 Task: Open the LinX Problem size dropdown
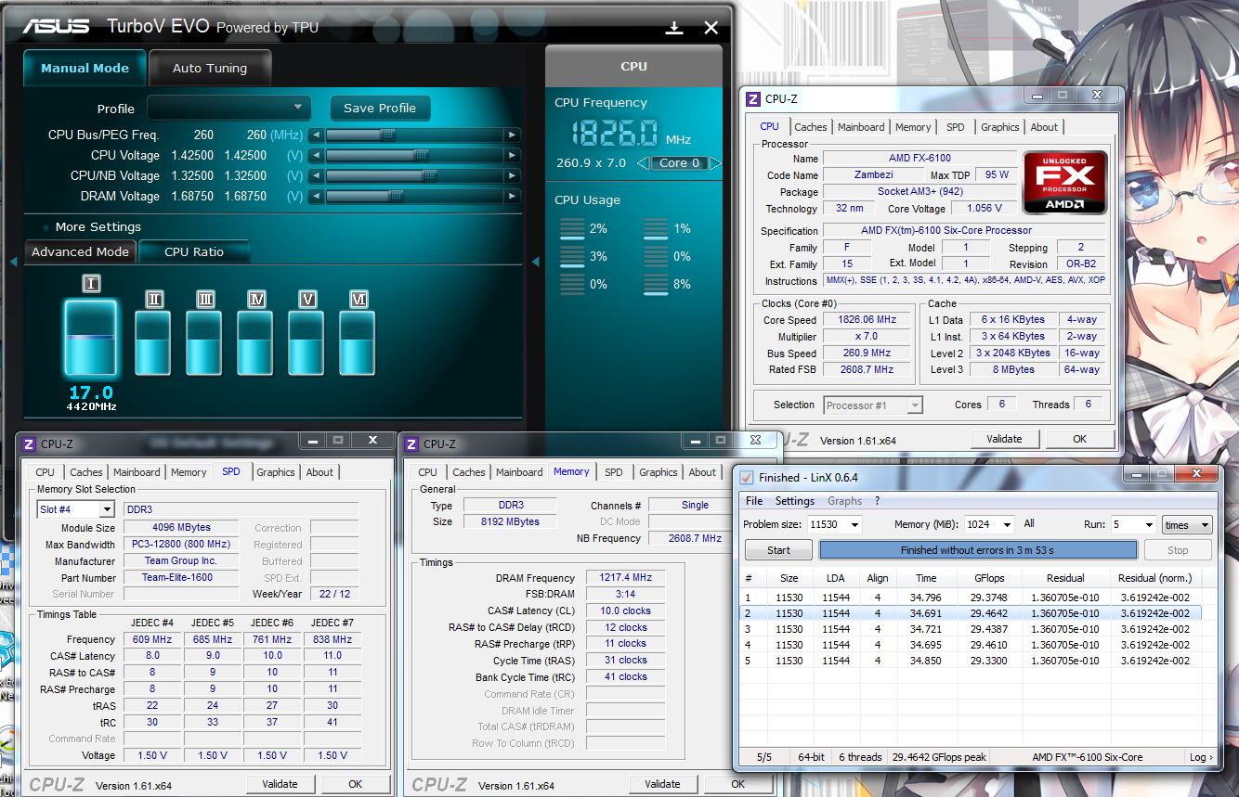tap(853, 525)
